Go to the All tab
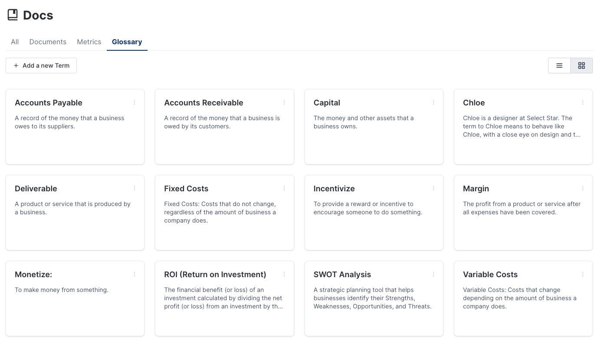 tap(15, 42)
